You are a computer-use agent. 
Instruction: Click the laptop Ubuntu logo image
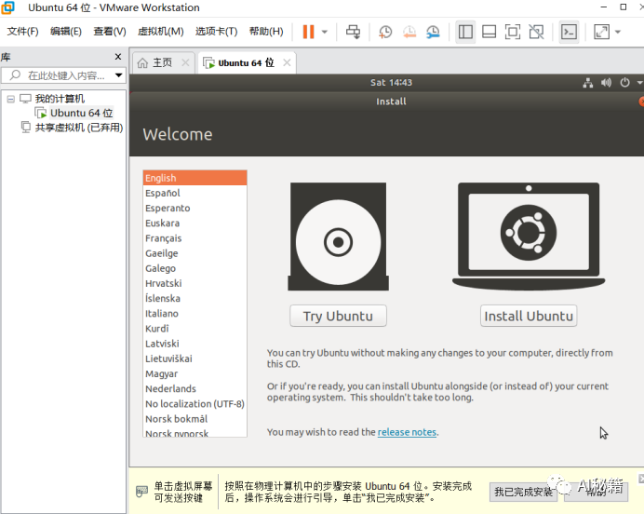529,237
